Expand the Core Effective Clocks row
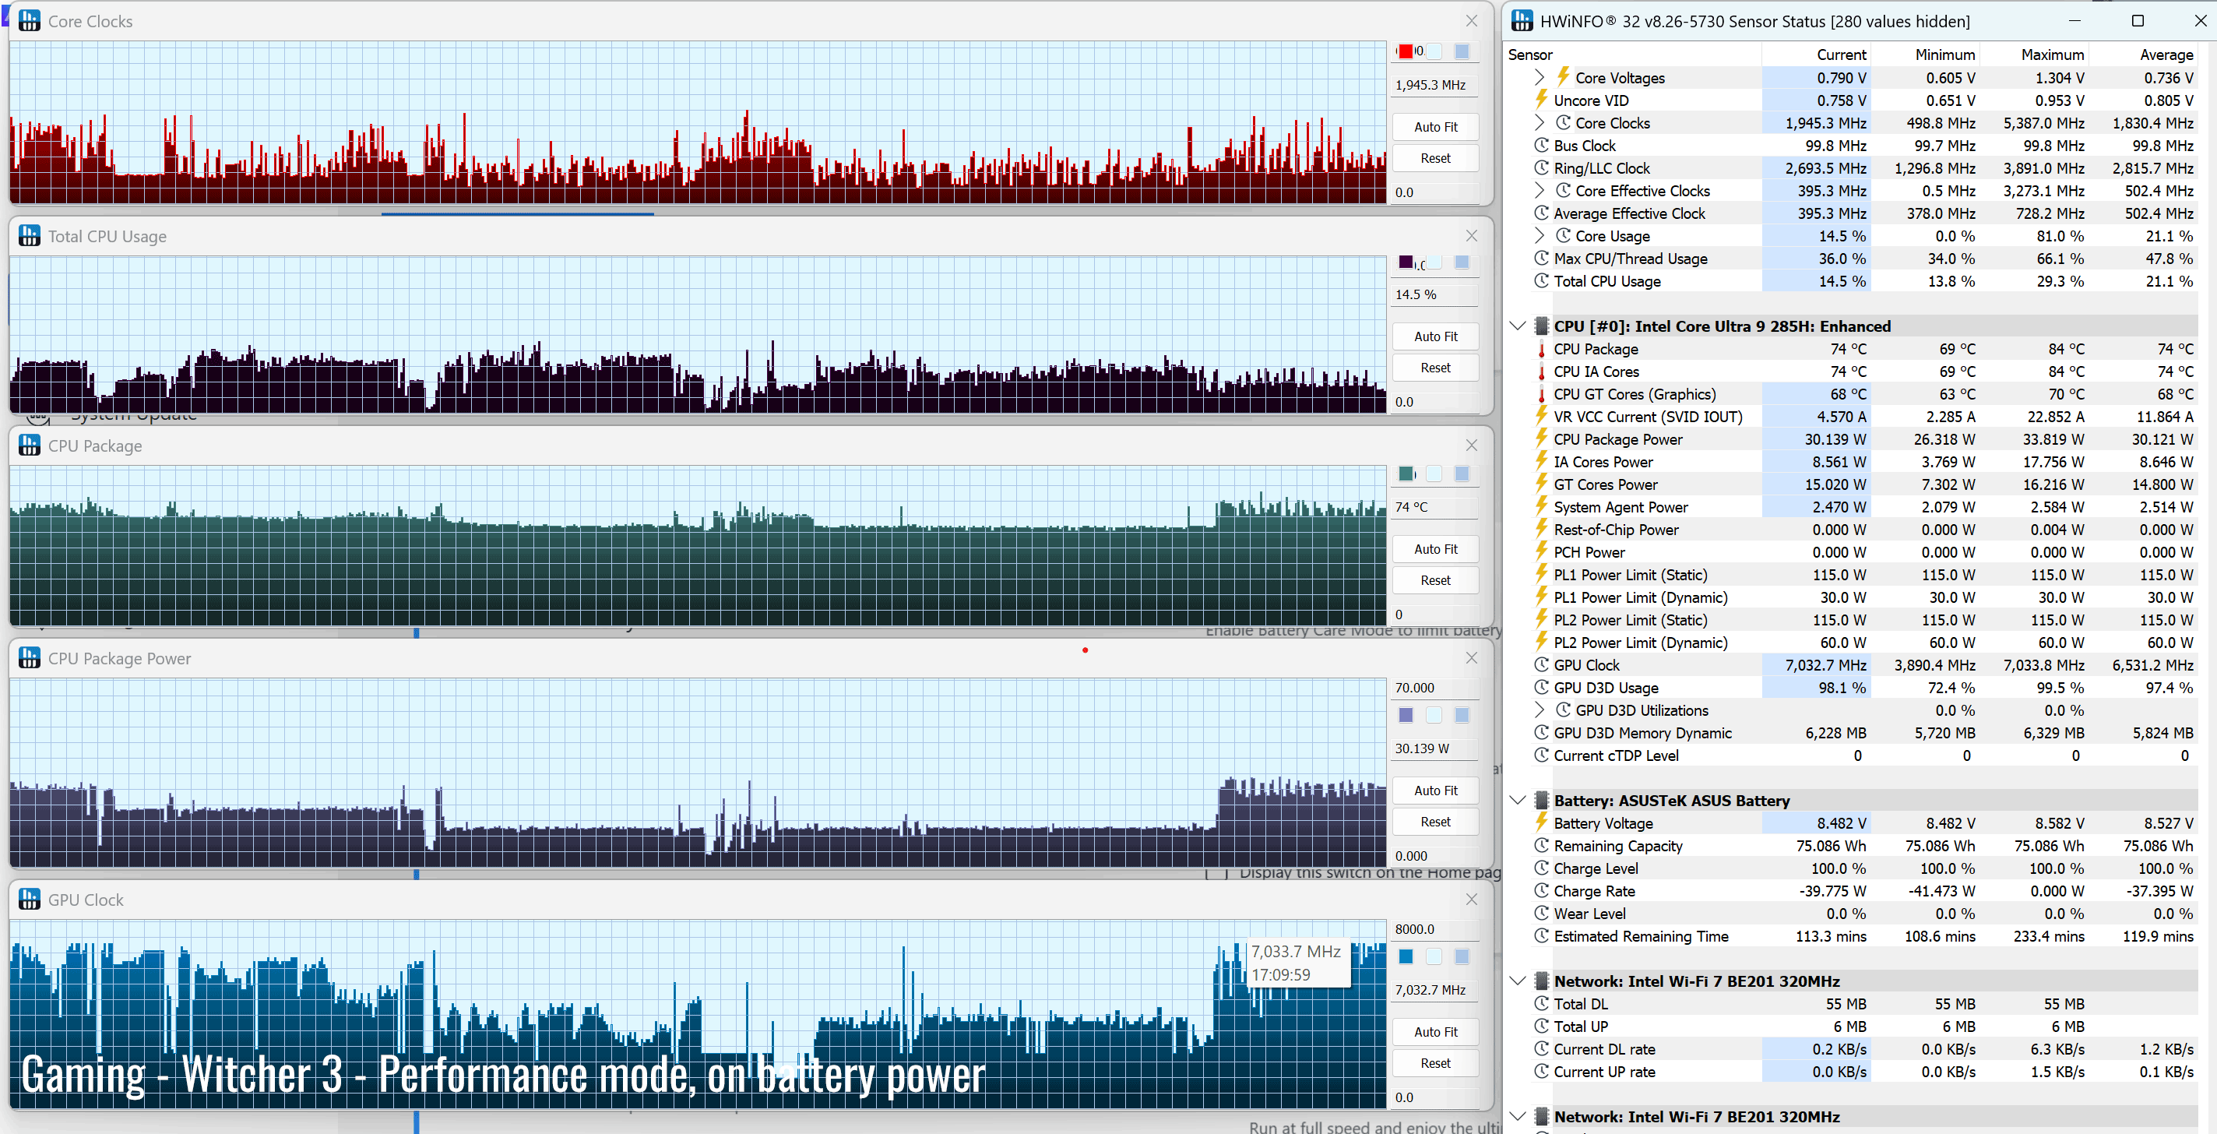Screen dimensions: 2217x1134 coord(1540,190)
